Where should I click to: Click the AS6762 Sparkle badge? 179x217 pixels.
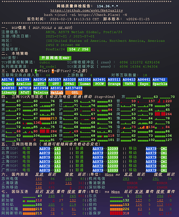click(x=160, y=82)
